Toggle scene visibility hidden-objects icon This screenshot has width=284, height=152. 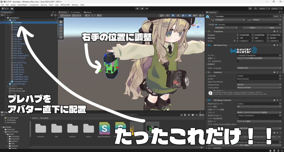click(190, 15)
